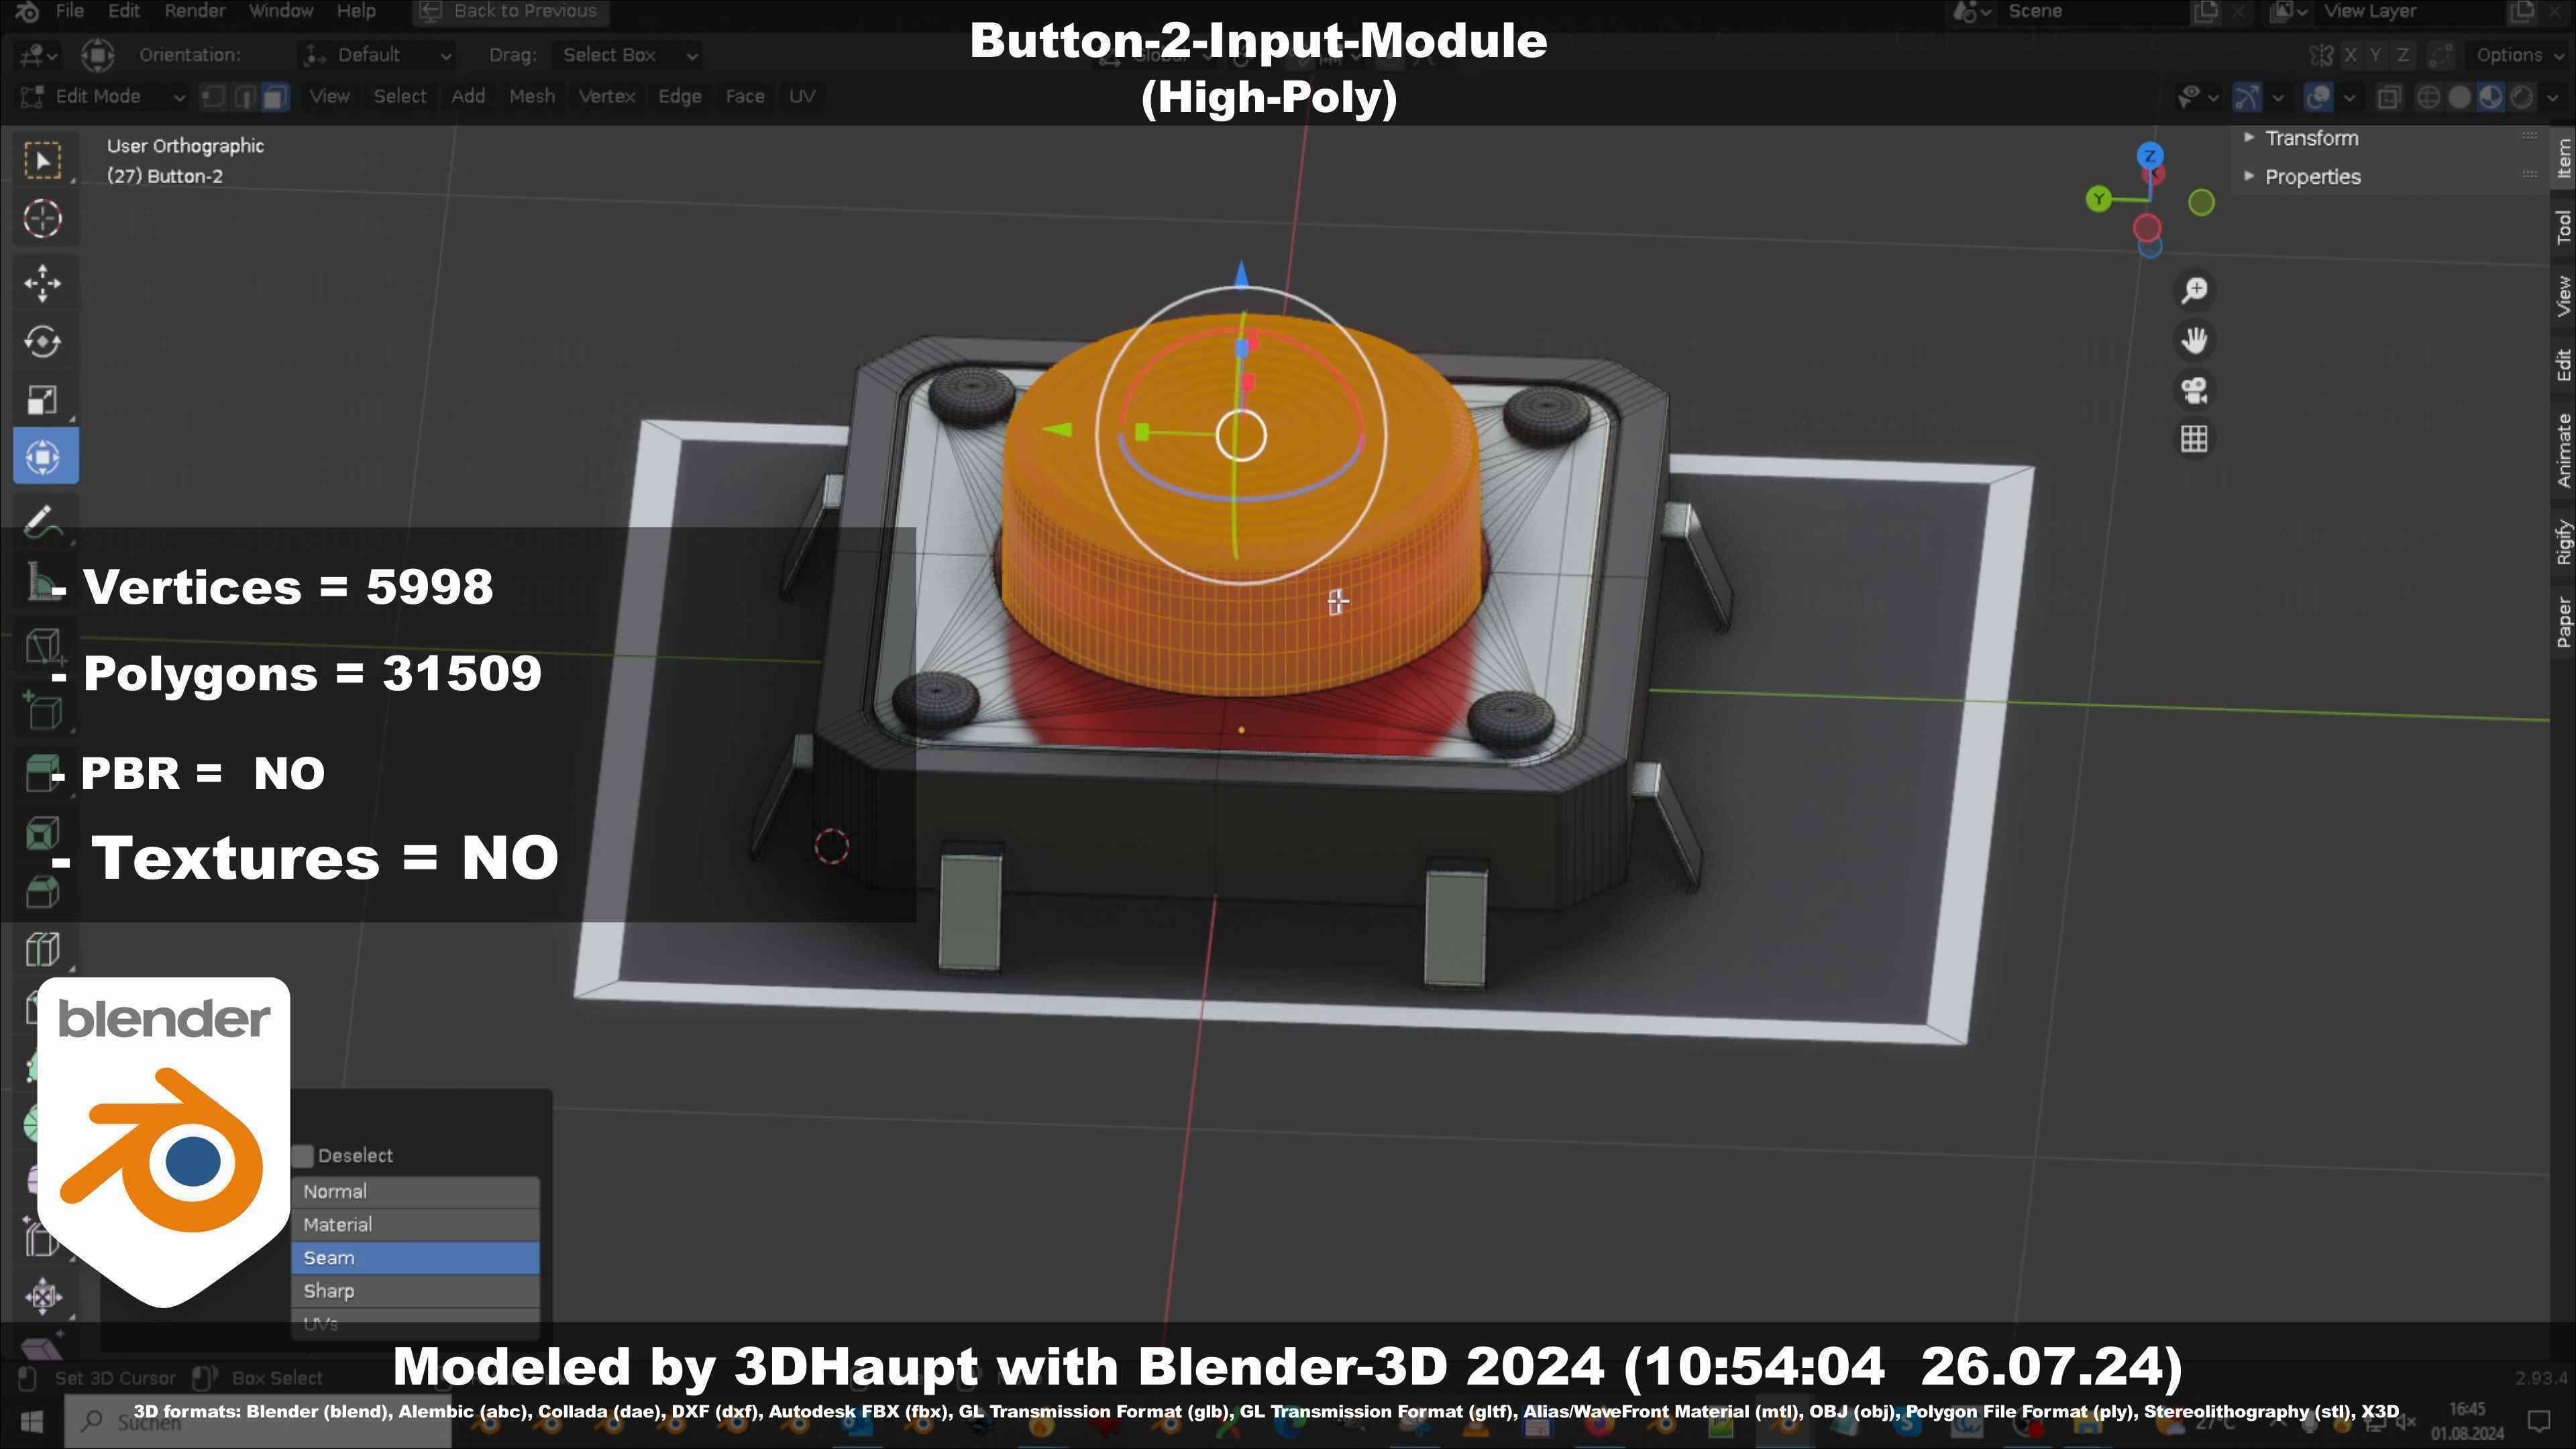Image resolution: width=2576 pixels, height=1449 pixels.
Task: Select edge select mode
Action: pos(244,97)
